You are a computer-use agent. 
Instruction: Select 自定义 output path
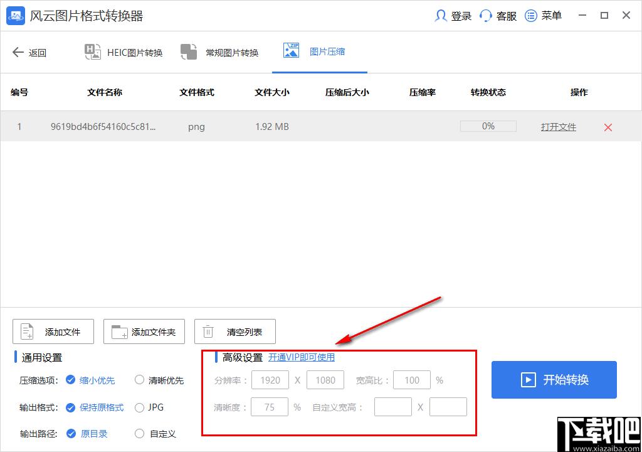coord(155,434)
